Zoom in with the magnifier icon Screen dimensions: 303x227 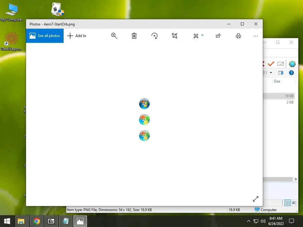pos(114,36)
